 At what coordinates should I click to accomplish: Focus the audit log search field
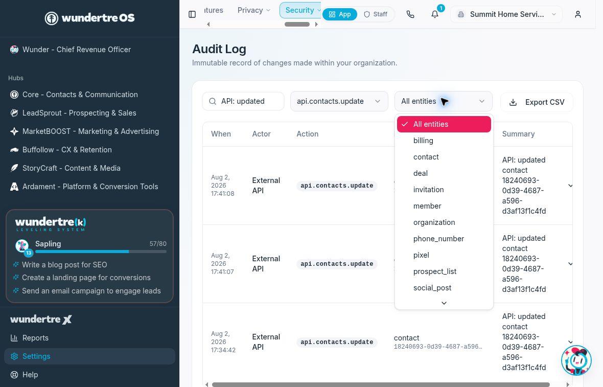(x=243, y=101)
